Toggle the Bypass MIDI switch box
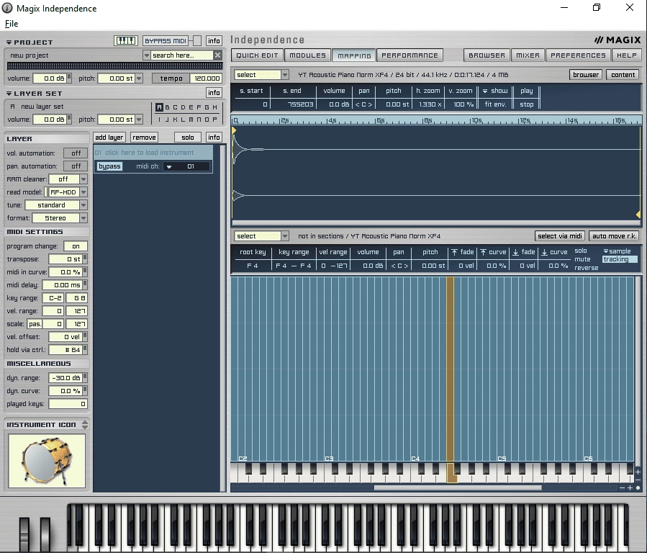Viewport: 647px width, 553px height. click(197, 40)
